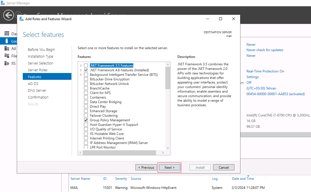Image resolution: width=311 pixels, height=192 pixels.
Task: Open the Confirmation wizard step
Action: 38,97
